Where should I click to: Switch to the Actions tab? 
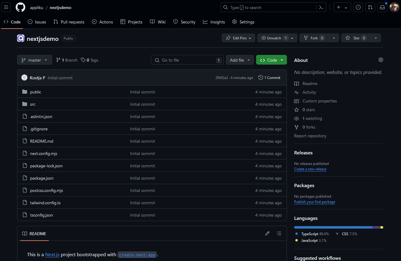(102, 22)
